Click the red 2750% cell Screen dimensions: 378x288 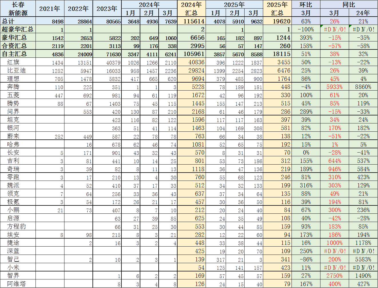tap(334, 276)
